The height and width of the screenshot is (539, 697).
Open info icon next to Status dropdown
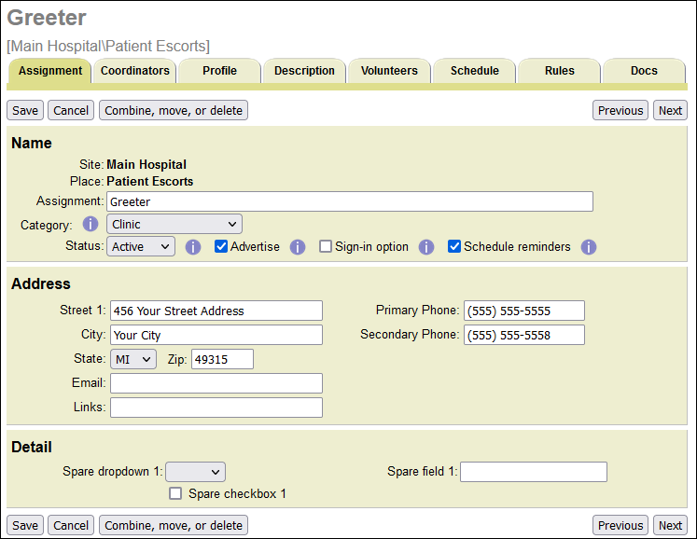point(193,246)
